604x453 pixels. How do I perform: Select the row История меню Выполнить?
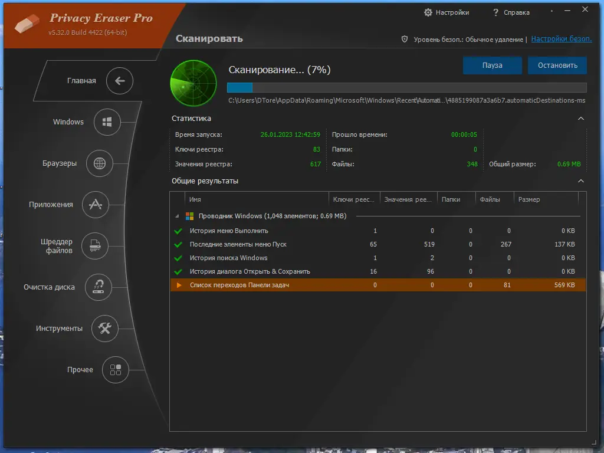[378, 231]
